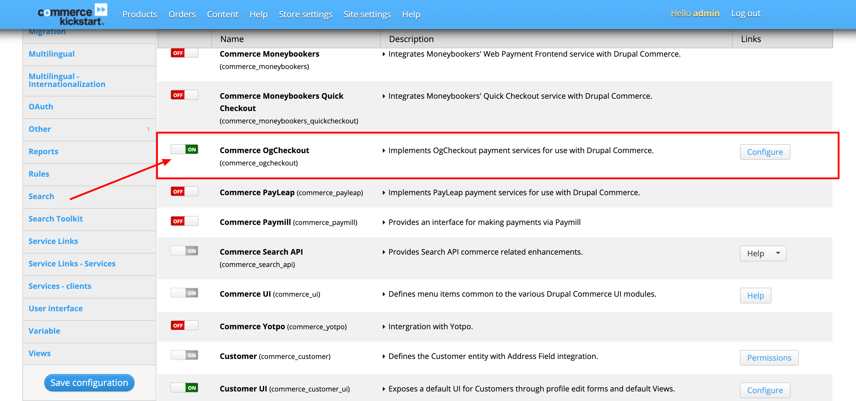
Task: Expand the Commerce UI description disclosure
Action: [383, 294]
